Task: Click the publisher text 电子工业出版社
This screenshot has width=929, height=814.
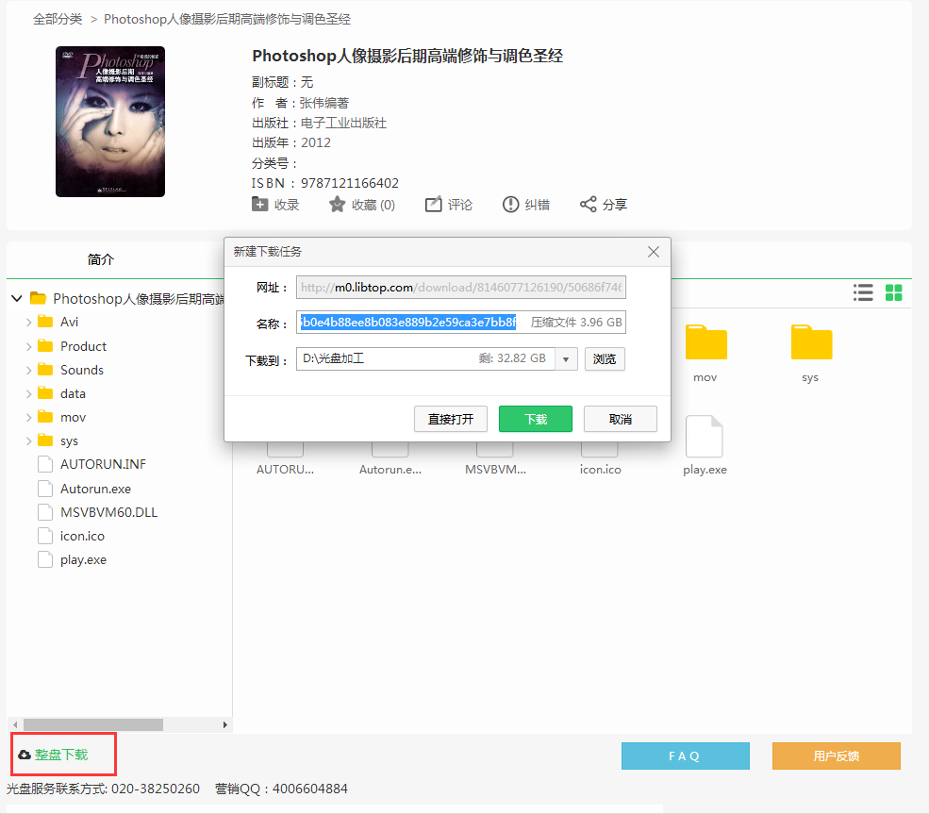Action: coord(343,124)
